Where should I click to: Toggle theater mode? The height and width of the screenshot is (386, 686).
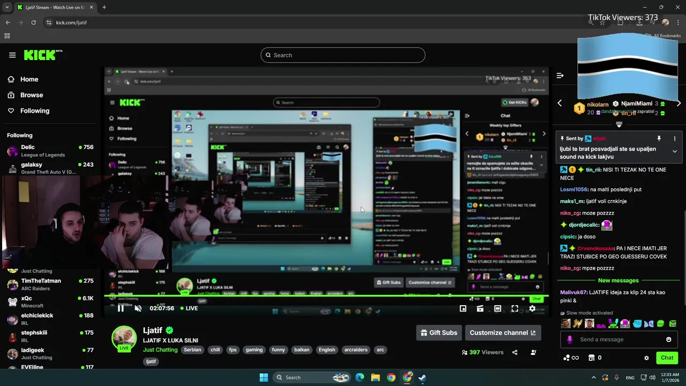[x=497, y=308]
